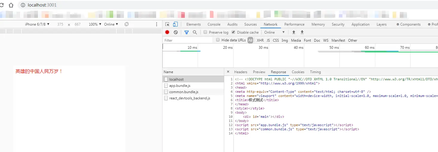Open the React Components panel
The image size is (438, 152).
click(408, 24)
